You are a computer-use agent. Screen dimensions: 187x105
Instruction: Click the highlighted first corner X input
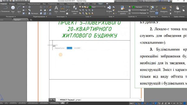70,48
